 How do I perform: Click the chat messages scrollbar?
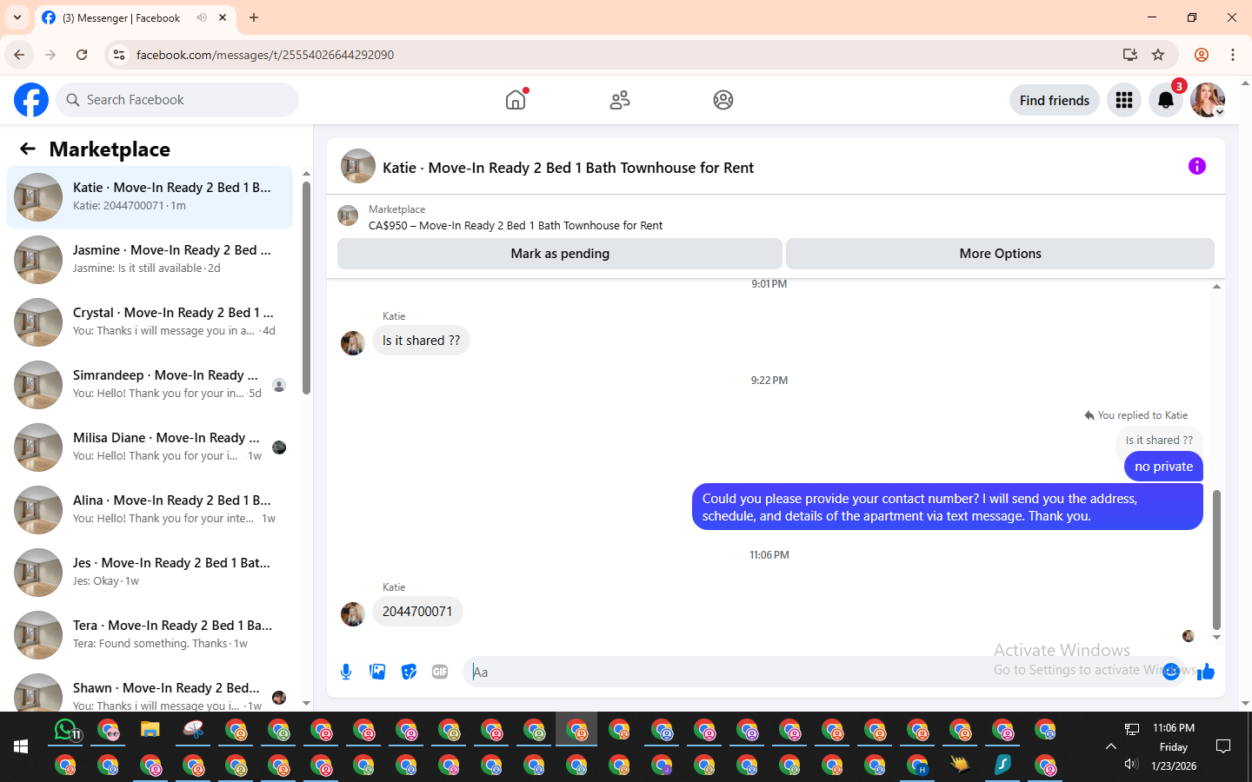pyautogui.click(x=1216, y=560)
